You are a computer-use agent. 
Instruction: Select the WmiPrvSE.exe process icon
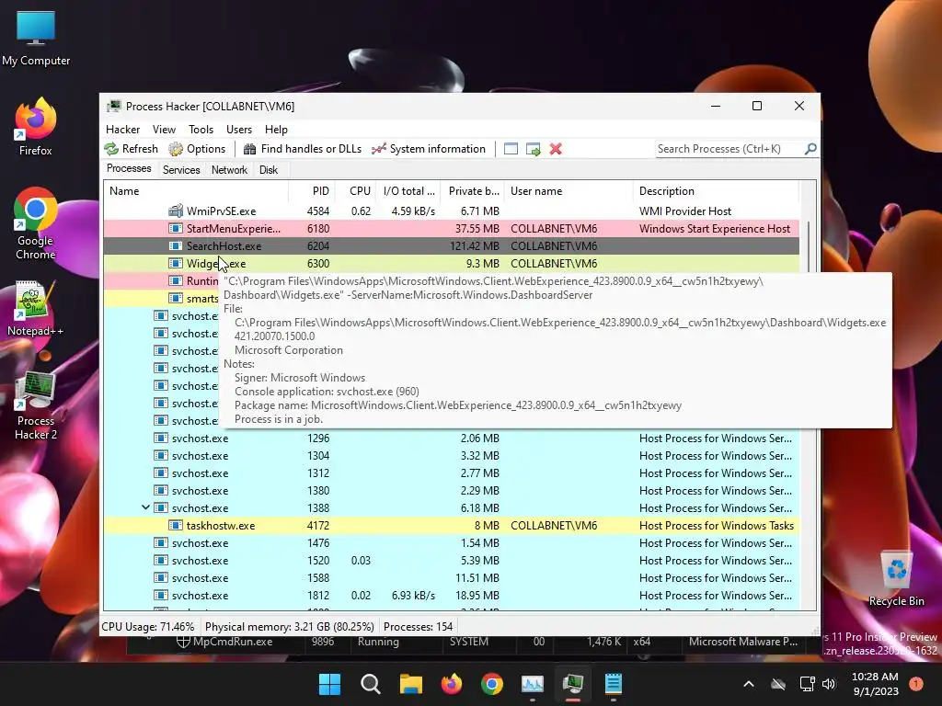176,211
